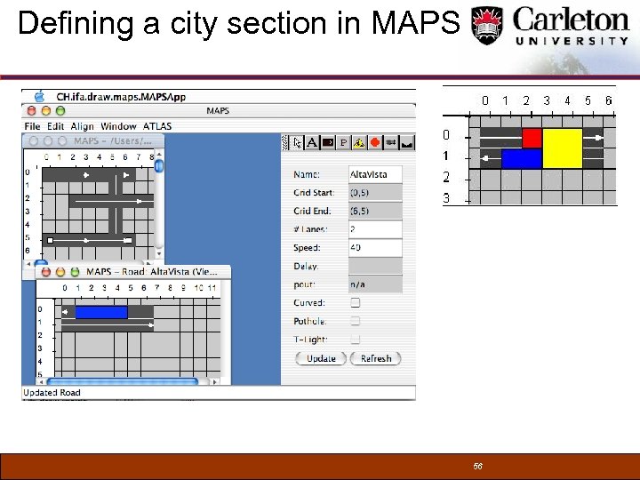This screenshot has width=640, height=480.
Task: Click the Refresh button
Action: click(x=375, y=358)
